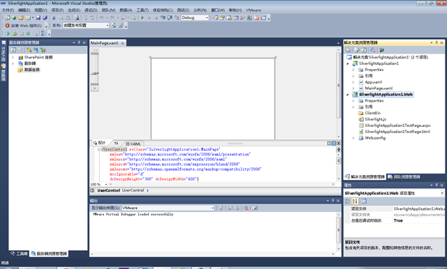Switch to the Toolbox tab at bottom left
This screenshot has height=269, width=447.
click(19, 254)
